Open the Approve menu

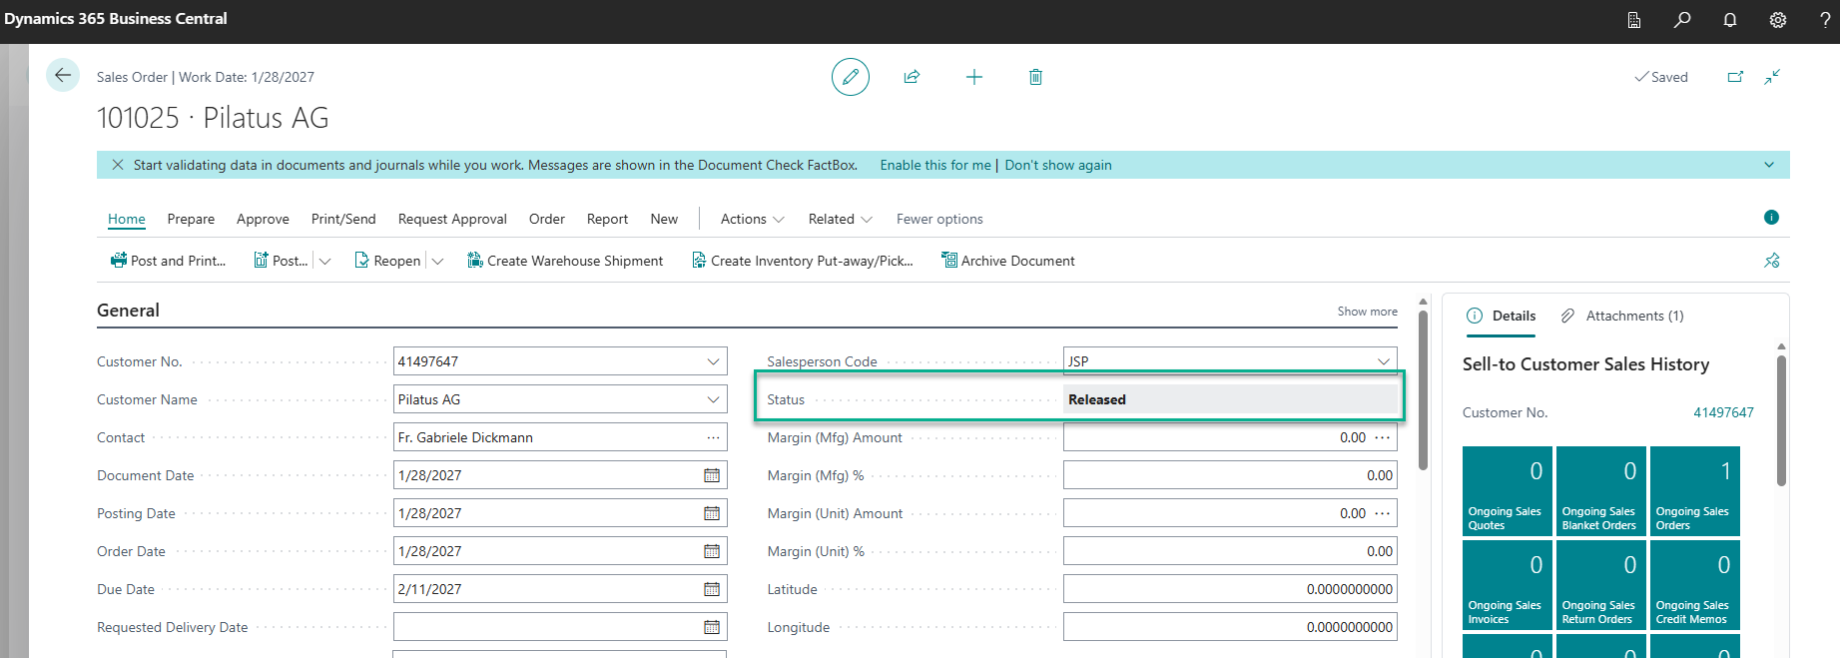tap(263, 219)
